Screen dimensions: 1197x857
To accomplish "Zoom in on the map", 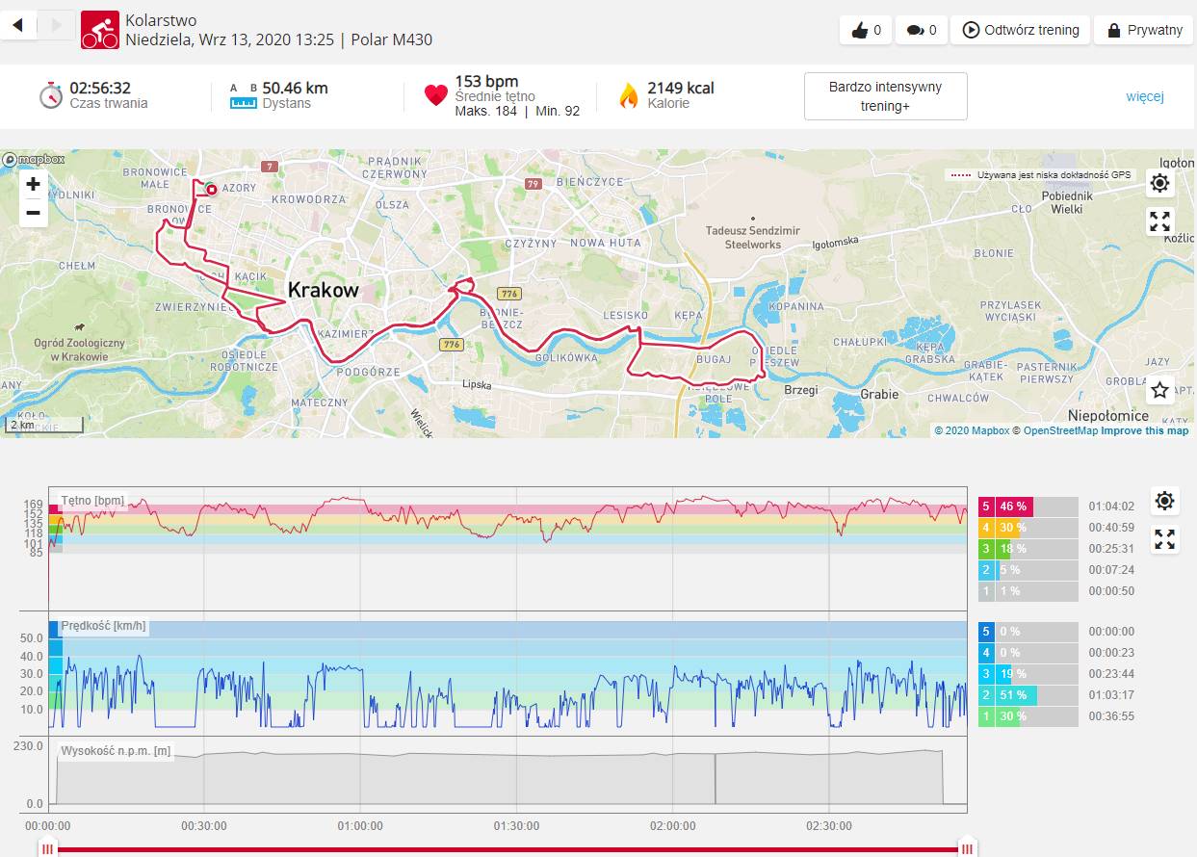I will (34, 184).
